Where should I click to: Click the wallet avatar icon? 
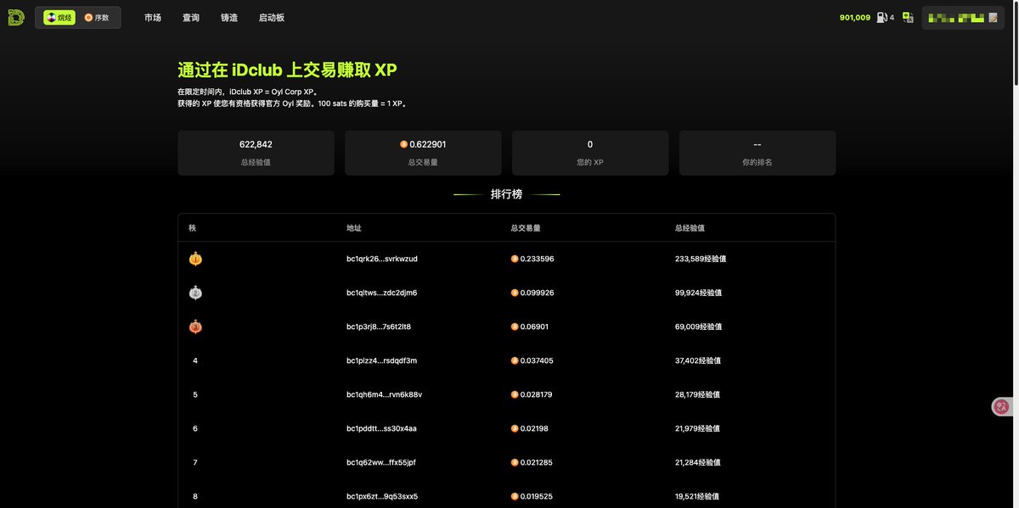(x=993, y=18)
